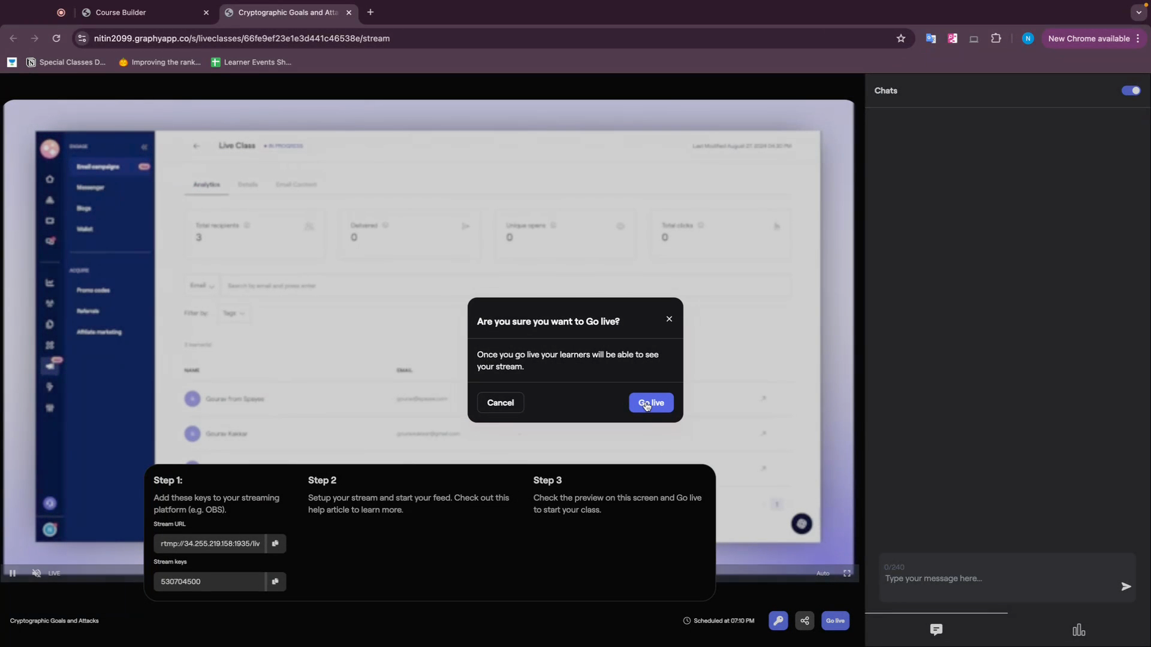
Task: Bookmark this page with star icon
Action: point(900,38)
